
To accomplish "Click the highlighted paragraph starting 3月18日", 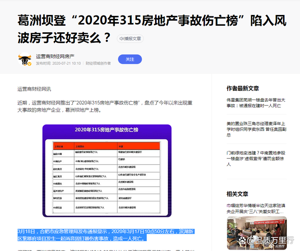I will point(106,235).
